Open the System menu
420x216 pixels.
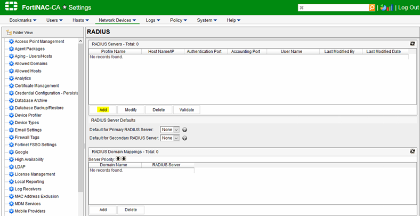(207, 20)
